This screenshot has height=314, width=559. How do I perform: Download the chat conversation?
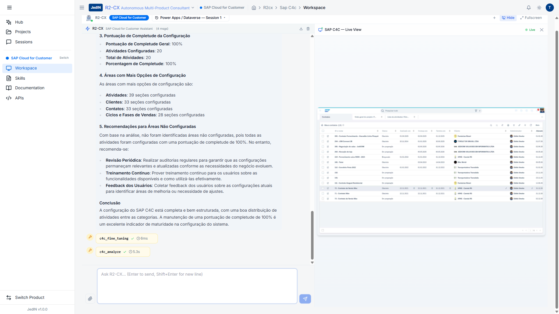pos(301,29)
